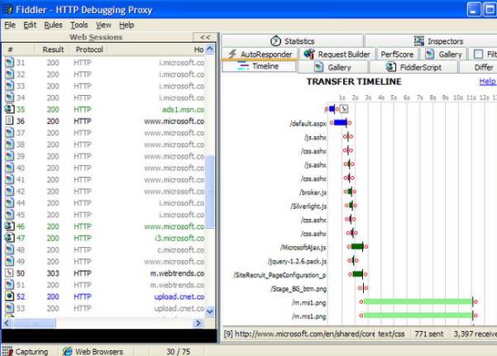Viewport: 497px width, 356px height.
Task: Open the Rules menu
Action: click(x=53, y=25)
